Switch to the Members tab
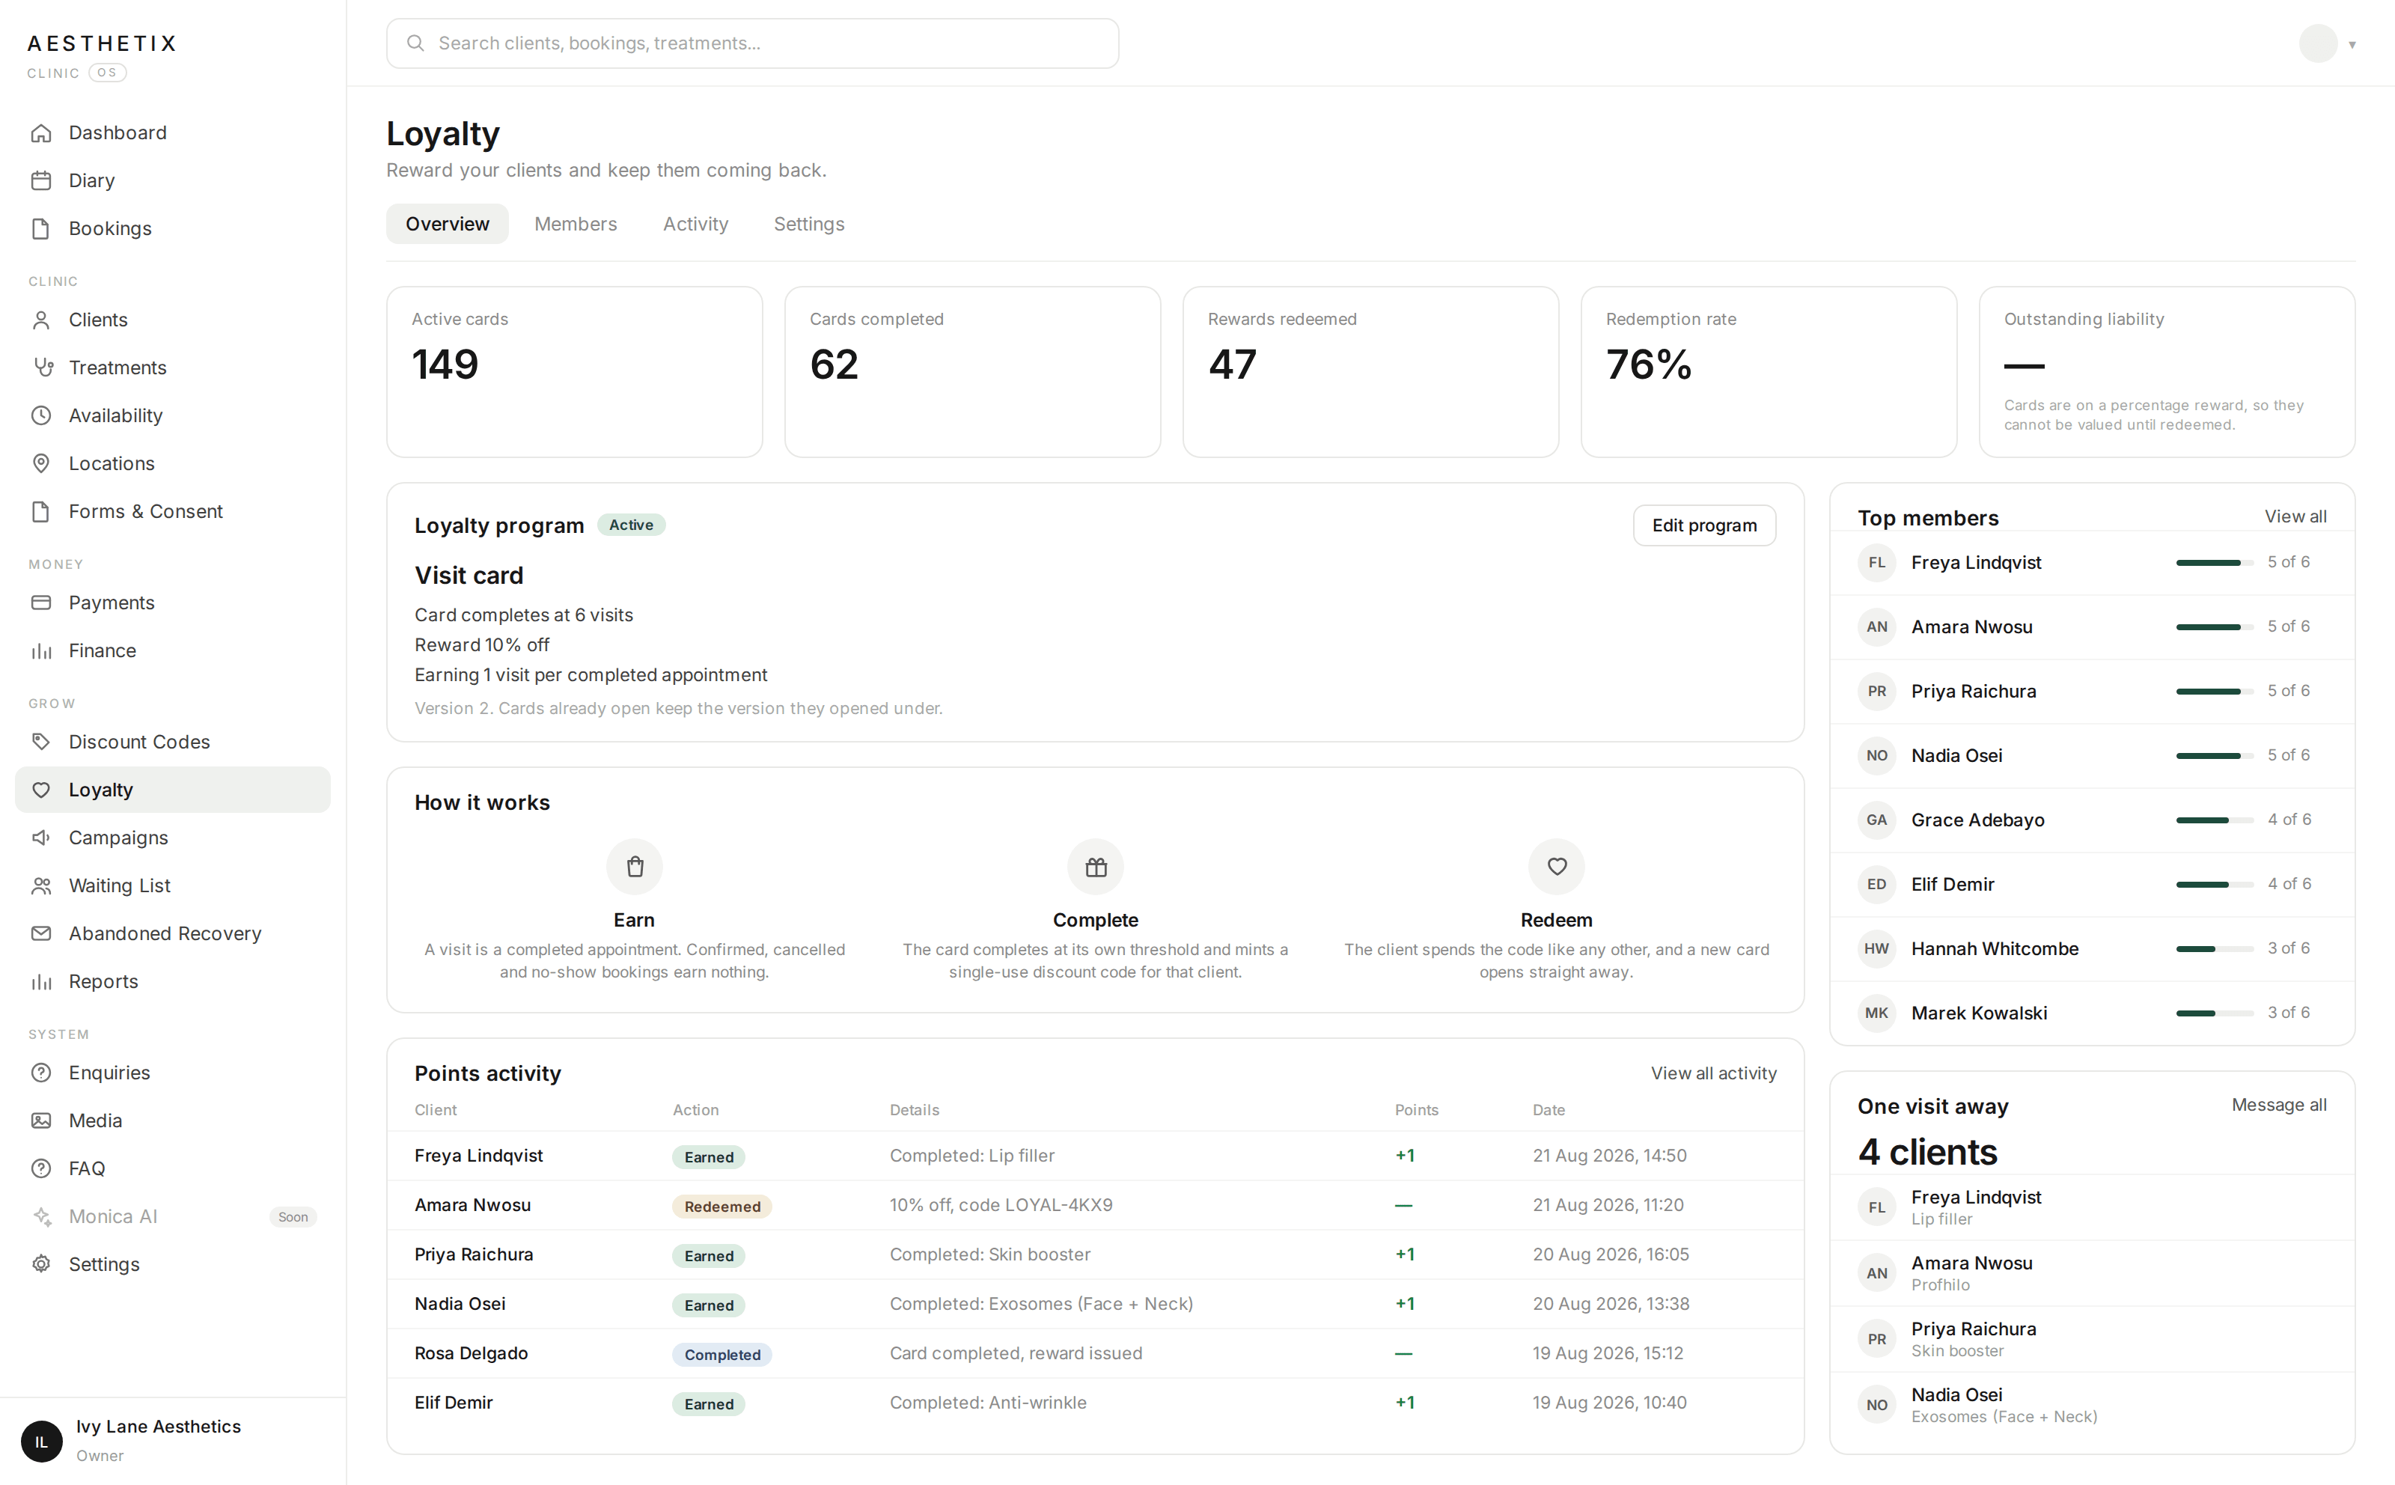 pos(576,224)
